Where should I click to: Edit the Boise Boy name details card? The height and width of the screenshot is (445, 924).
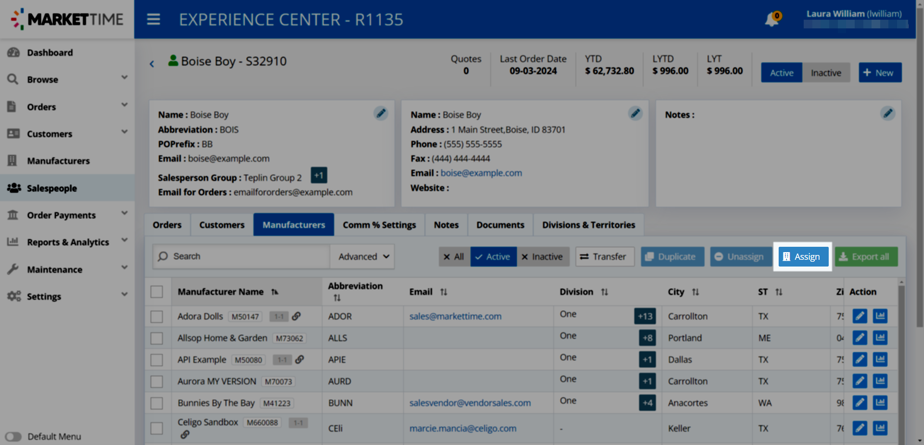click(x=381, y=113)
